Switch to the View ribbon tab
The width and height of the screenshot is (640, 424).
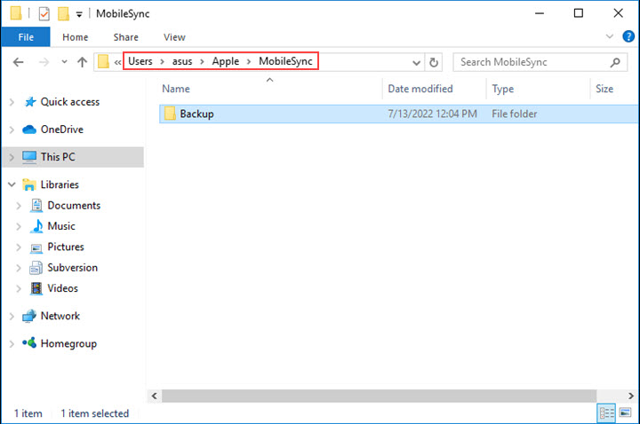click(174, 37)
